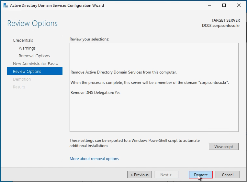Minimize the configuration wizard window
The image size is (247, 182).
(209, 6)
